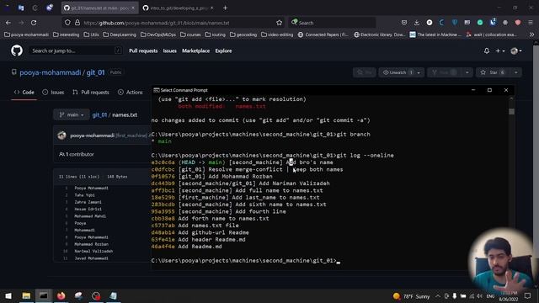Select the repository Pull requests tab
Screen dimensions: 539x303
click(91, 92)
